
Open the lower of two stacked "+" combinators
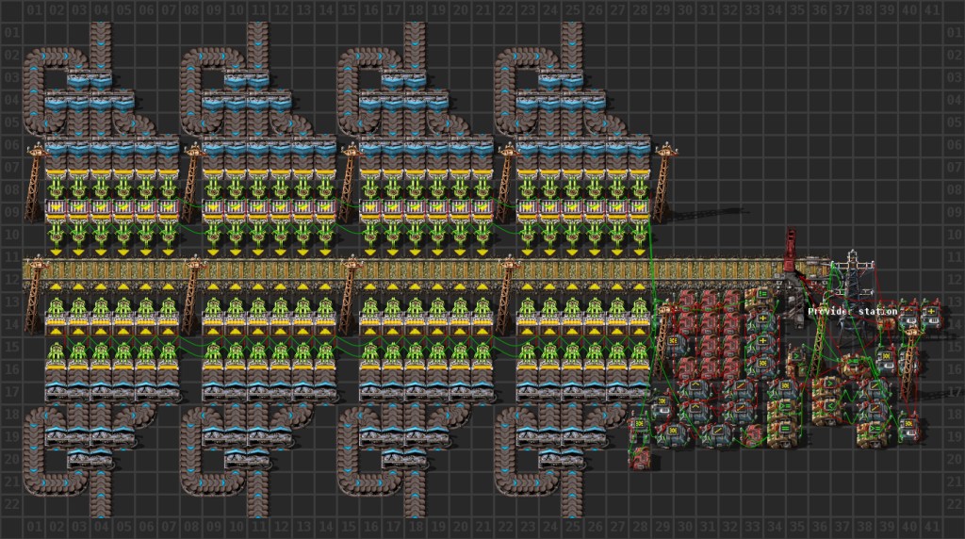pos(761,343)
